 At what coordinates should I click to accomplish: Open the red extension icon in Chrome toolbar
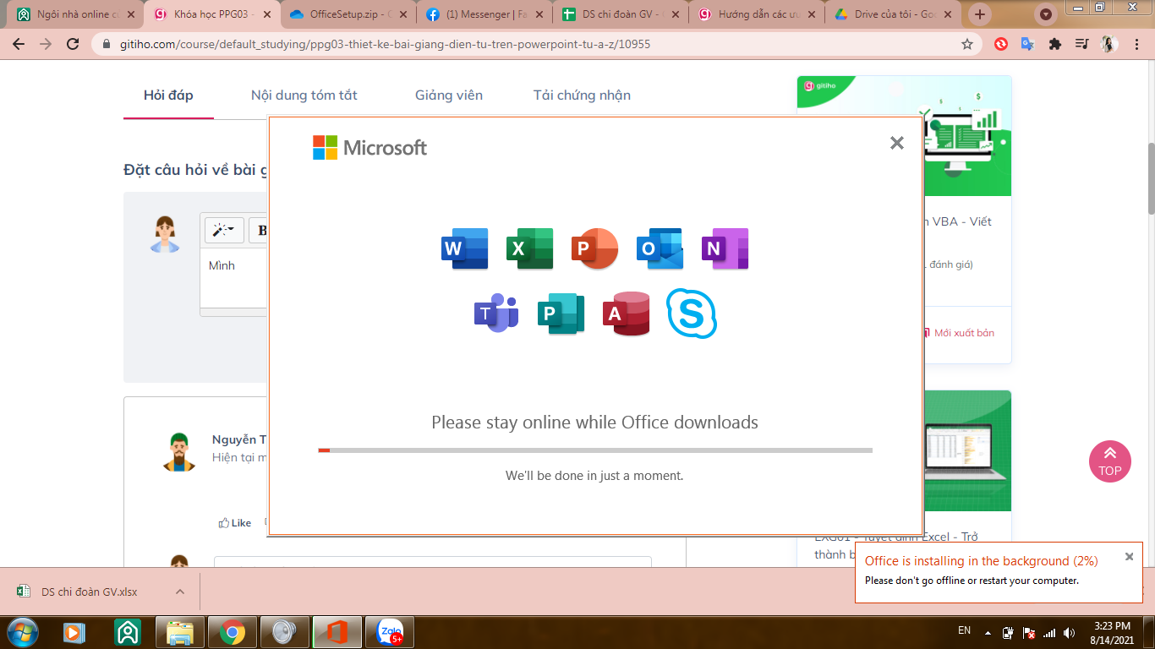click(x=1001, y=44)
